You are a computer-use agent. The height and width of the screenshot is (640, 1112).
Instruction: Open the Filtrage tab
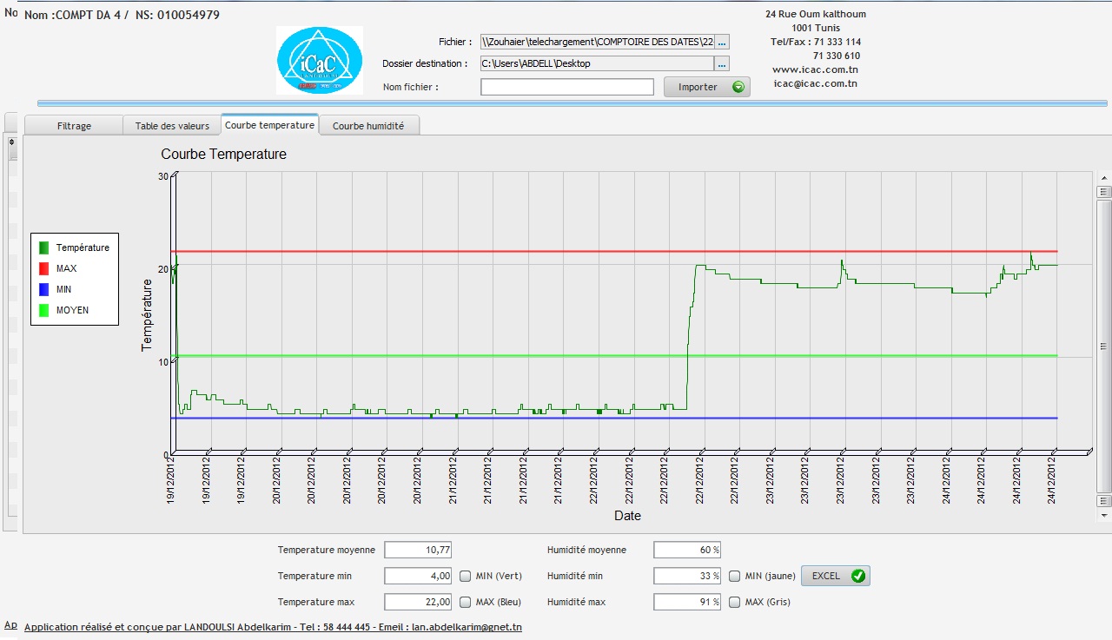(x=74, y=126)
